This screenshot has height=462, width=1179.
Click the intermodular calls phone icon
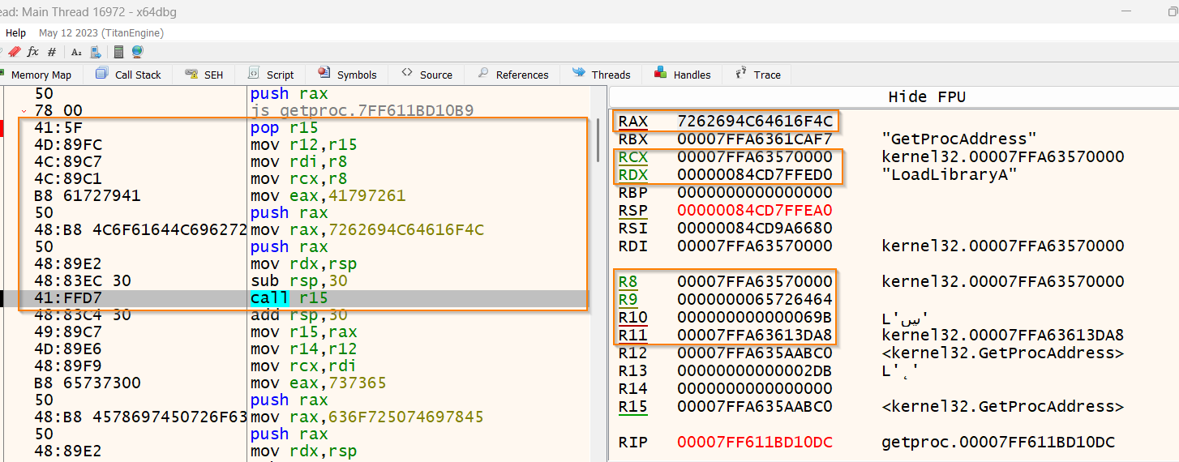(x=96, y=52)
